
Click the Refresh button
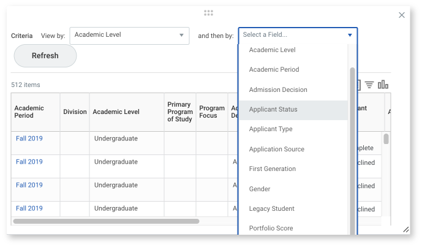[x=45, y=56]
